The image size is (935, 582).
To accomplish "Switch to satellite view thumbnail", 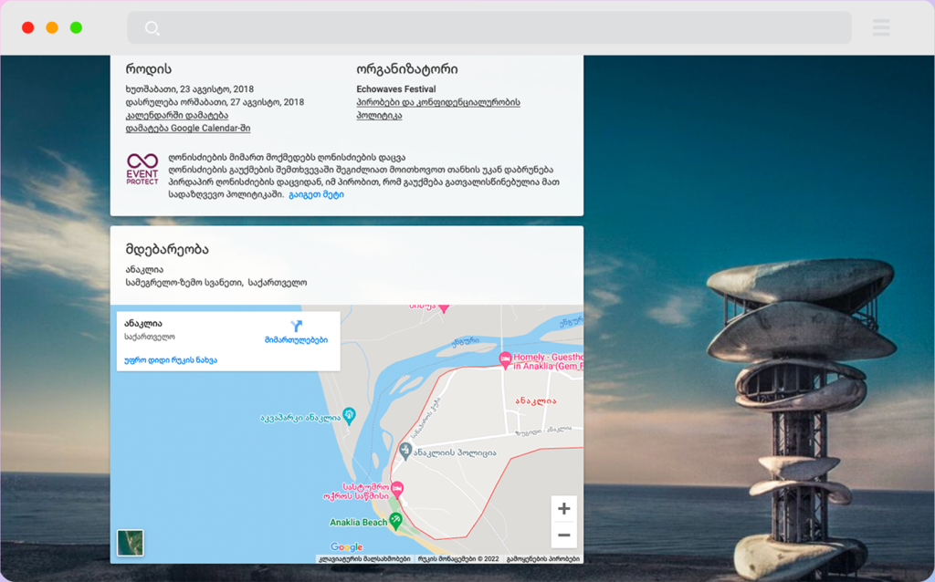I will tap(130, 543).
